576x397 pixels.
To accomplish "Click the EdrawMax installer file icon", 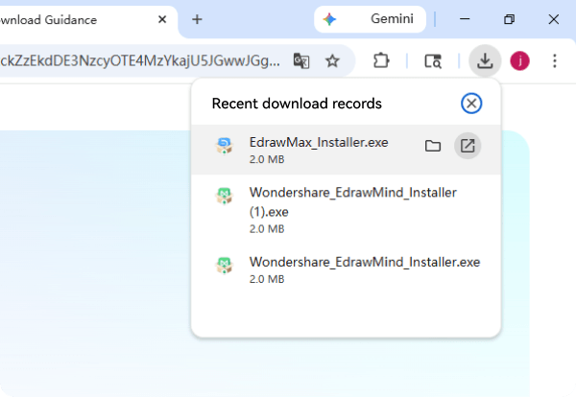I will (224, 146).
